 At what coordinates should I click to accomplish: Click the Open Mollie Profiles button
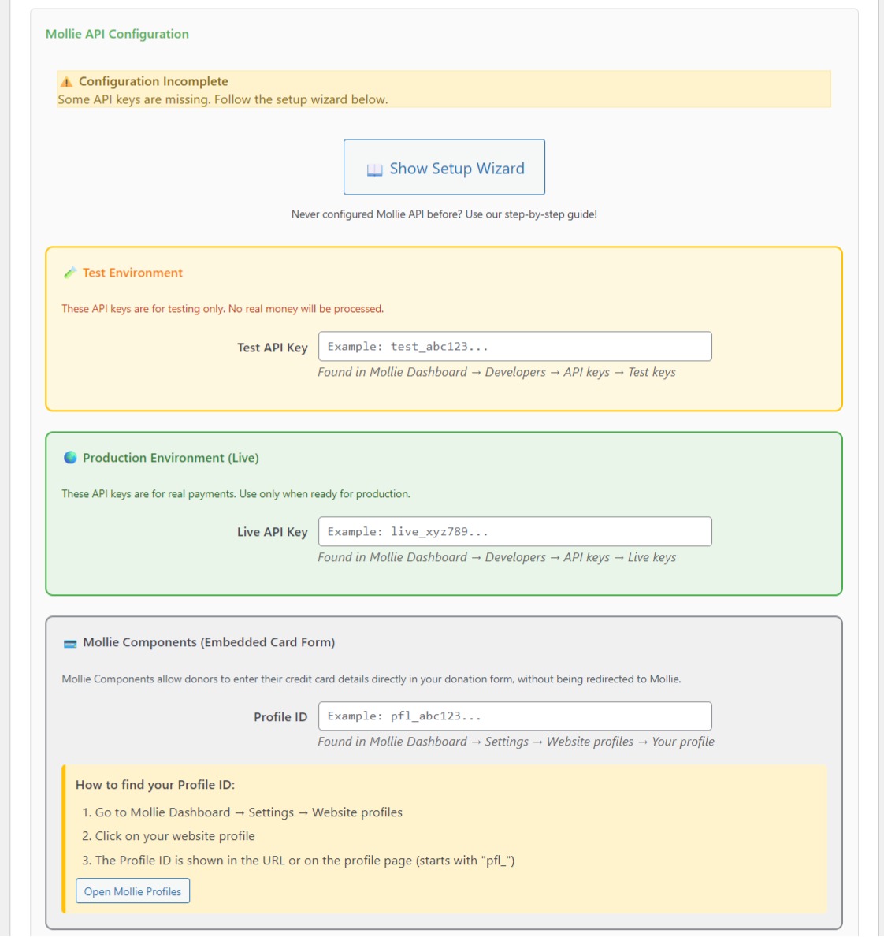click(x=133, y=891)
